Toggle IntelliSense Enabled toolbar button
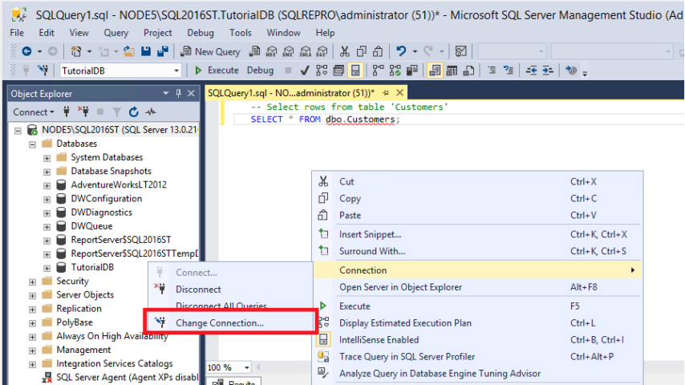 355,71
